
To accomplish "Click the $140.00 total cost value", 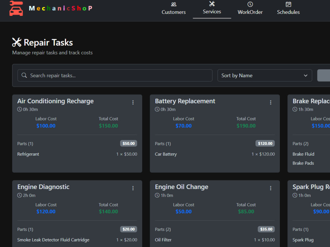I will point(108,211).
